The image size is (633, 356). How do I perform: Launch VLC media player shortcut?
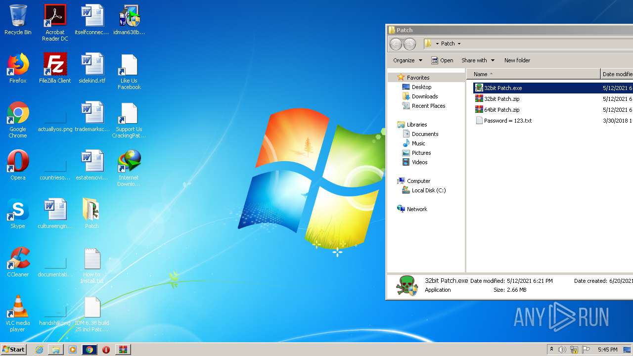(18, 314)
